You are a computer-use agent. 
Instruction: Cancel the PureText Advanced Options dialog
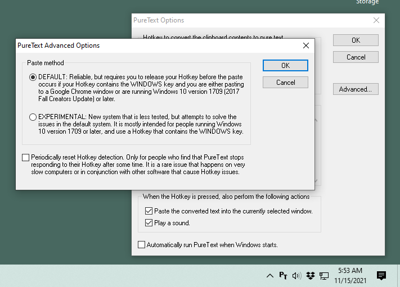(x=285, y=83)
